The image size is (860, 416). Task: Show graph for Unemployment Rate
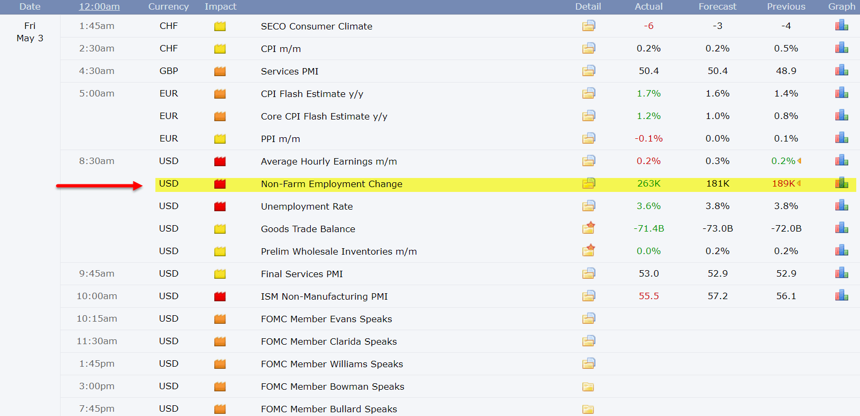tap(841, 205)
